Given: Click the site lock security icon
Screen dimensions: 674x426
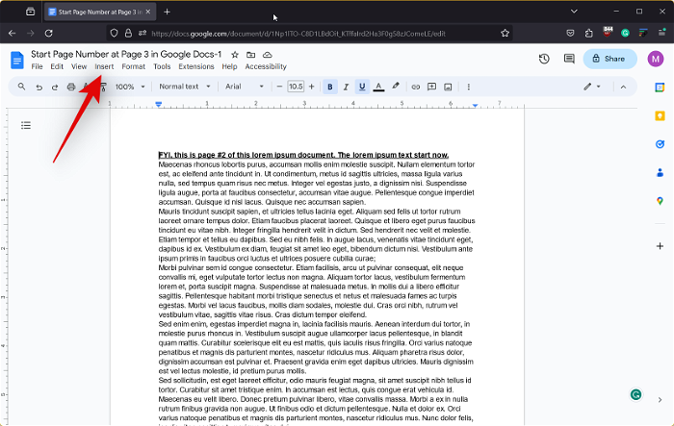Looking at the screenshot, I should [x=128, y=33].
